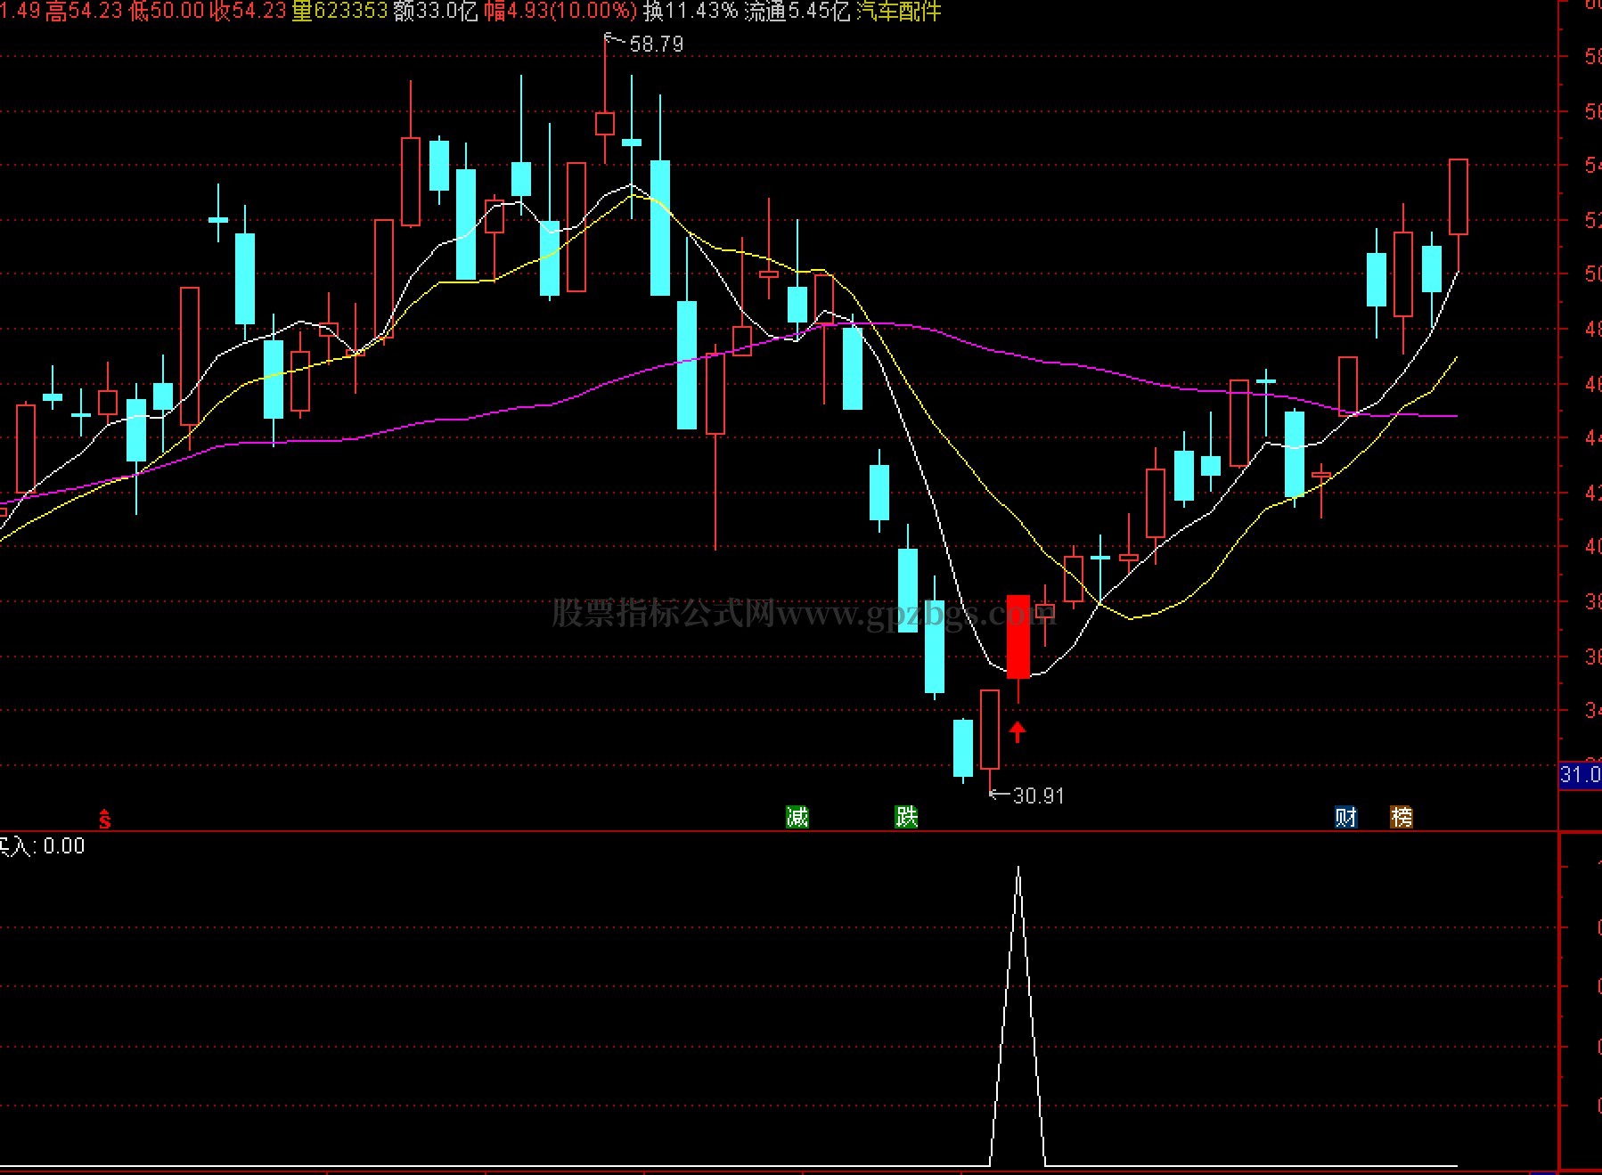The image size is (1602, 1175).
Task: Click the 幅4.93(10.00%) change value
Action: tap(560, 11)
